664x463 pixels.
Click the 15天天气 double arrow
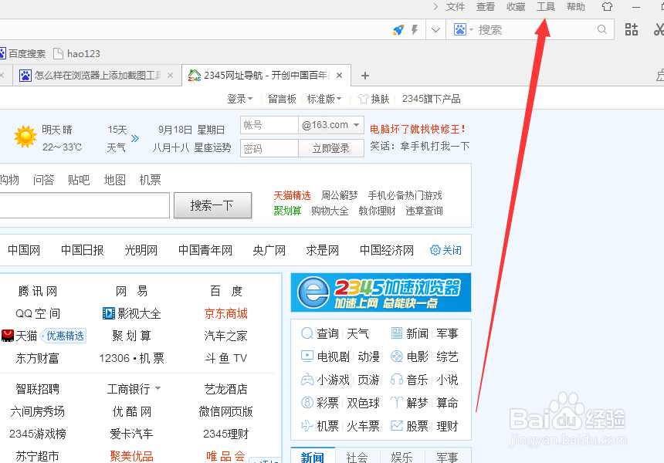point(134,138)
